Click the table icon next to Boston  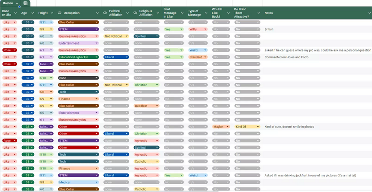click(x=26, y=3)
